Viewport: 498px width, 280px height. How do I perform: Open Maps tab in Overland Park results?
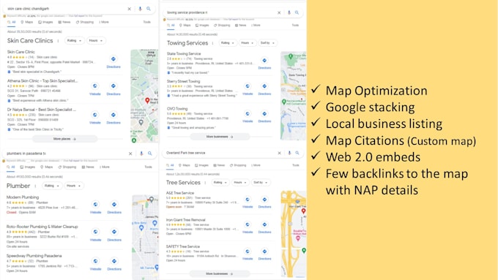click(x=185, y=165)
